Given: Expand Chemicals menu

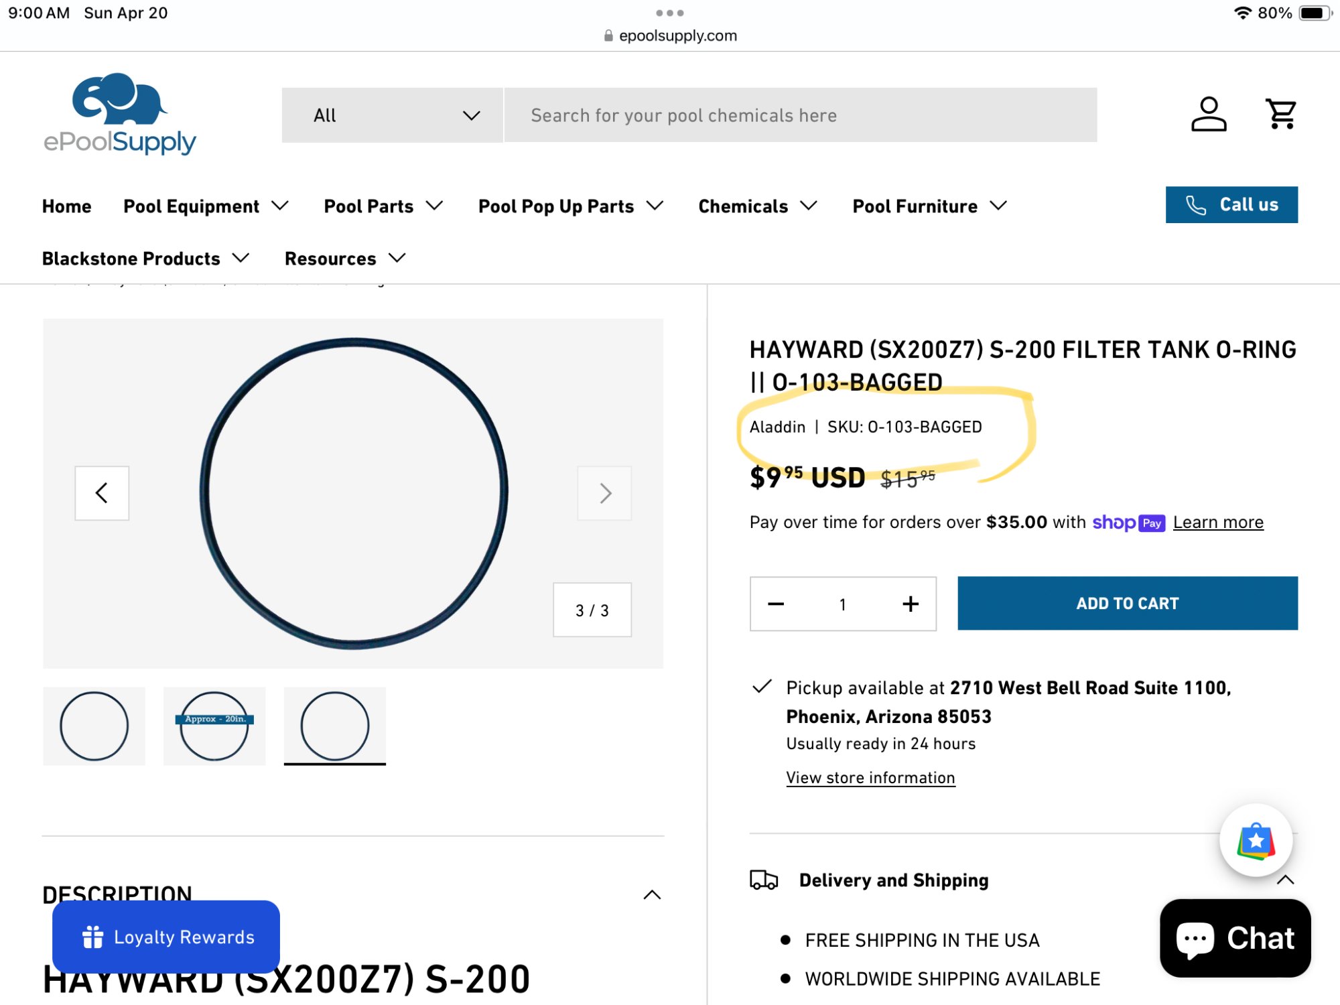Looking at the screenshot, I should click(758, 206).
